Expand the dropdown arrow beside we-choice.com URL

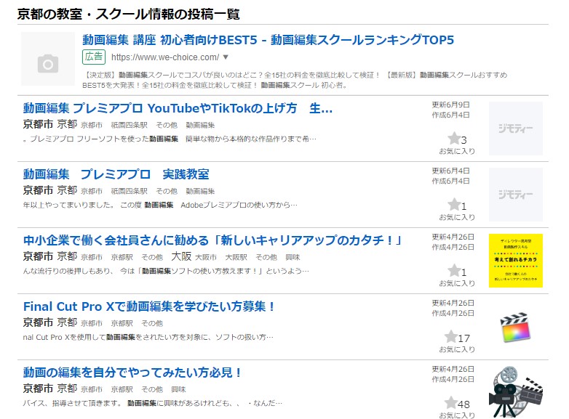pos(226,57)
